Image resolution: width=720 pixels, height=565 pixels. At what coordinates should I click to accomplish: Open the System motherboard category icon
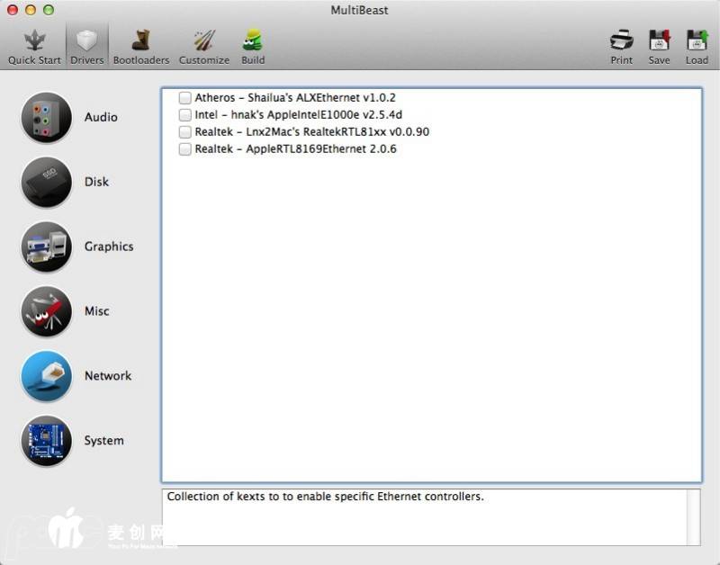46,441
